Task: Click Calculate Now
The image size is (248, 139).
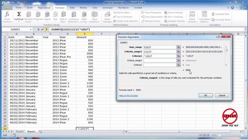Action: click(x=220, y=14)
